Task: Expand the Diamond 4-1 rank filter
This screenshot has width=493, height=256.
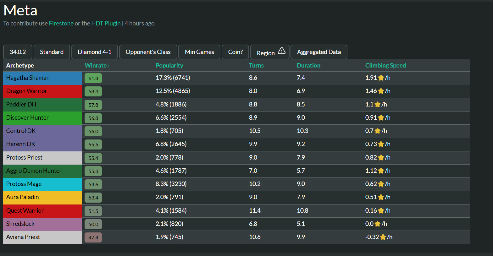Action: click(94, 52)
